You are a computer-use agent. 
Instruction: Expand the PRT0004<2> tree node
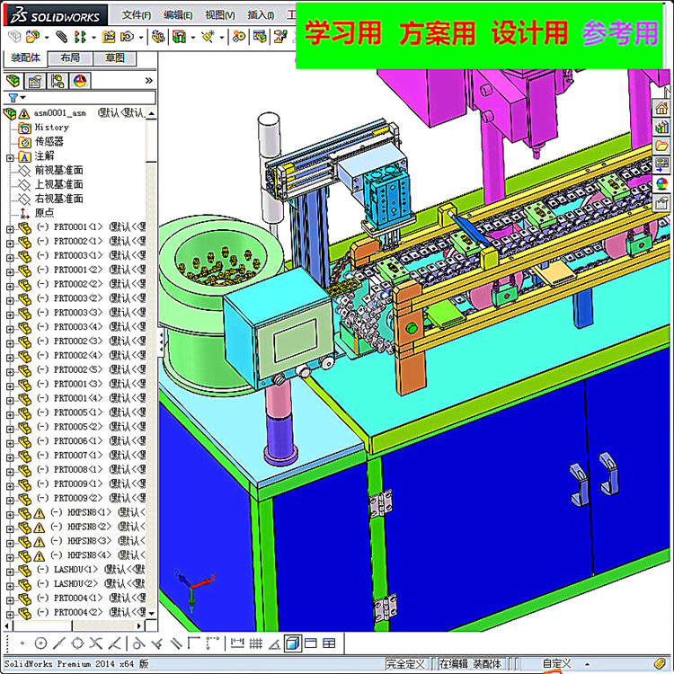tap(10, 615)
